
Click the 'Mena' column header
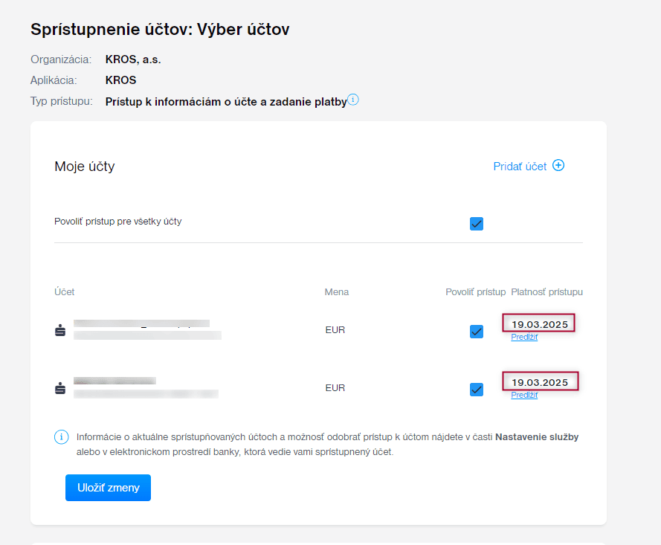[x=336, y=292]
